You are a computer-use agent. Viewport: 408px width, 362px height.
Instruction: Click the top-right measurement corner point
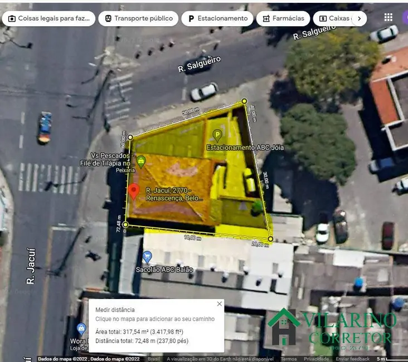click(244, 101)
